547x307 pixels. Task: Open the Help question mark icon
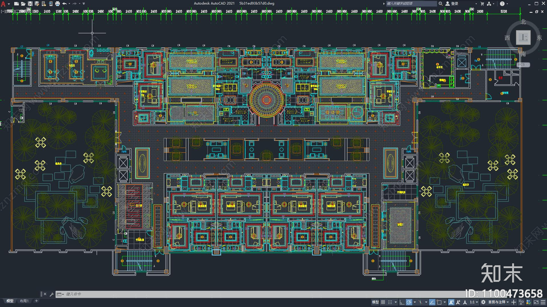502,3
